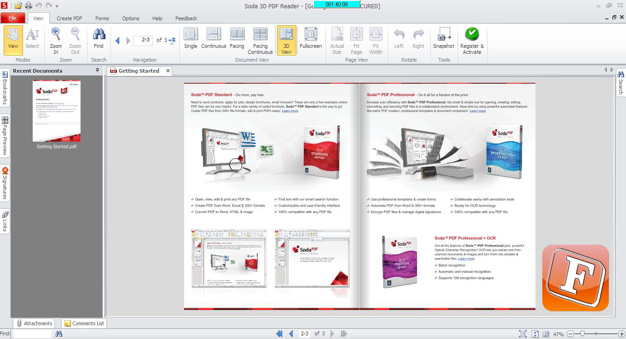Open the File menu
Viewport: 626px width, 339px height.
12,18
